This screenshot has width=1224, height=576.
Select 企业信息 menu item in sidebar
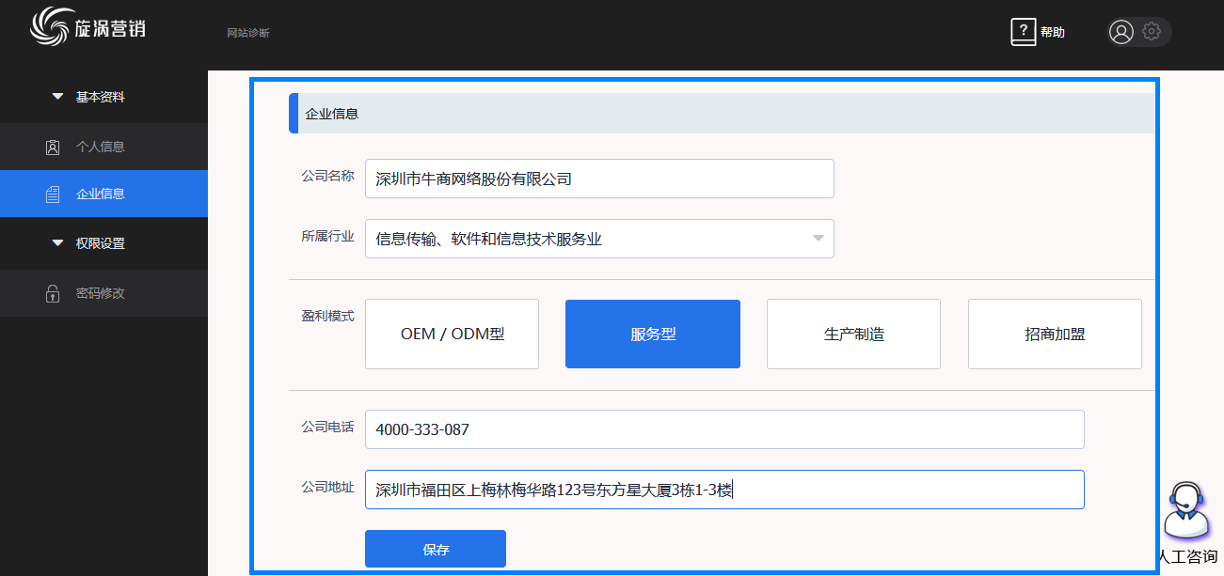point(103,194)
